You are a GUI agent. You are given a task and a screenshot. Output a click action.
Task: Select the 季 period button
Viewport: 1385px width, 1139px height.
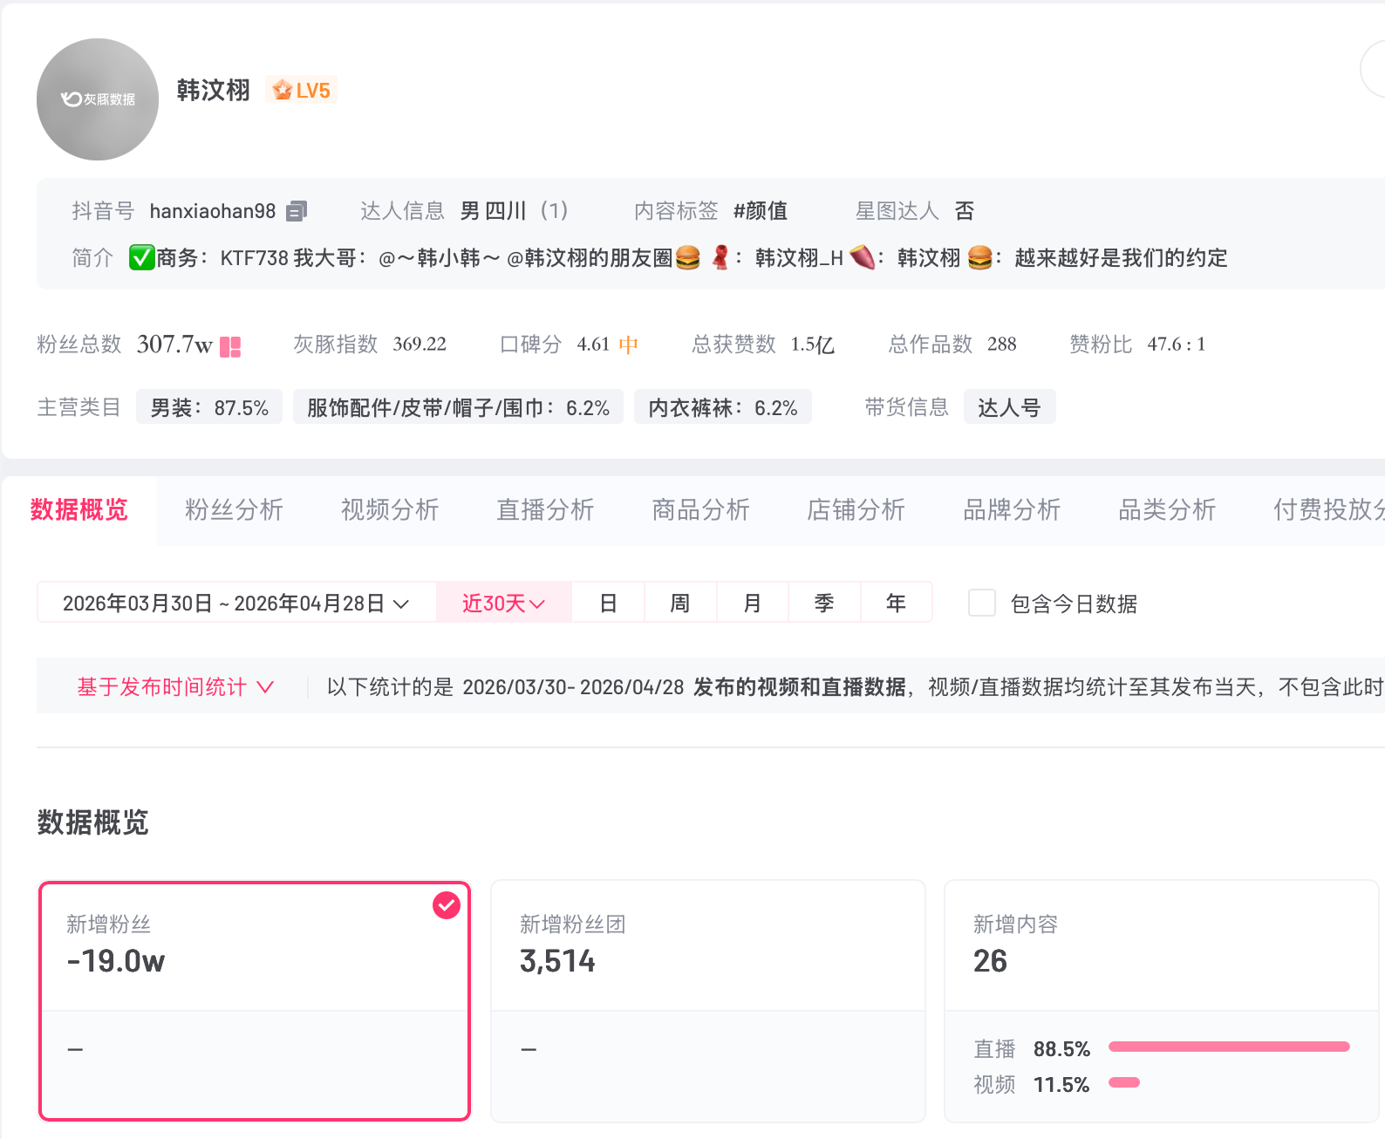pos(824,603)
